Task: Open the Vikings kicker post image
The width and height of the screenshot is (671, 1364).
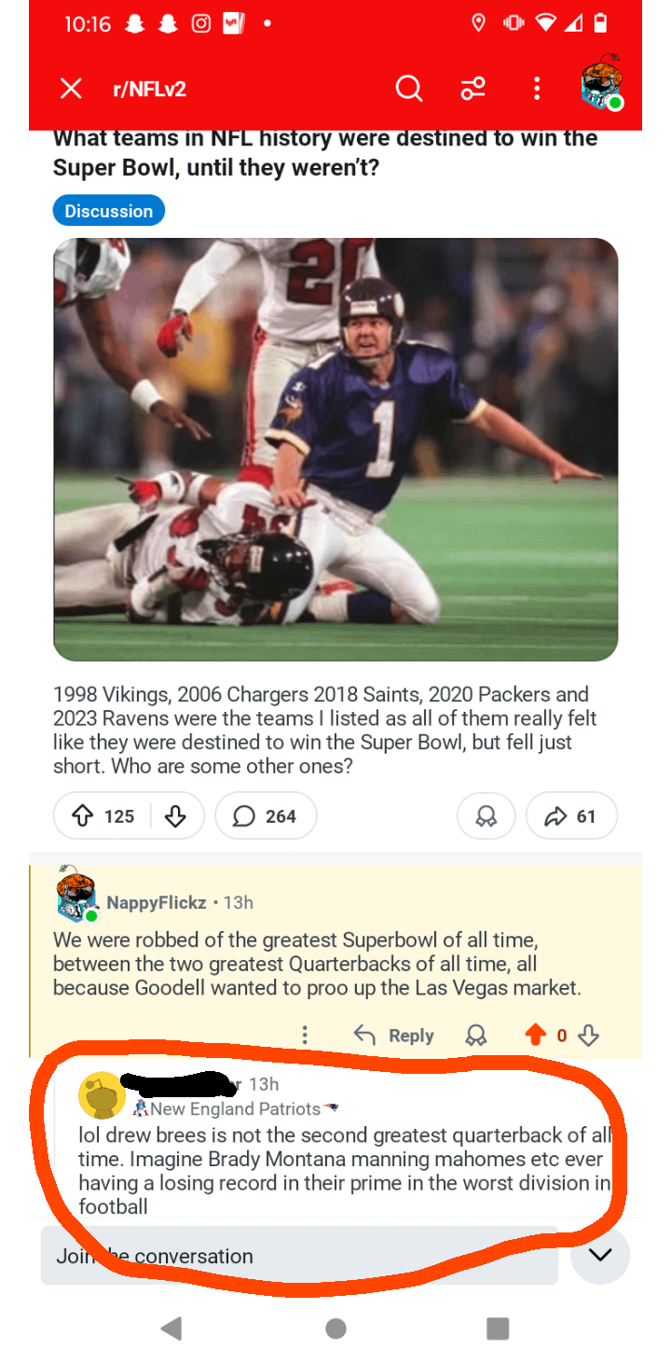Action: point(335,449)
